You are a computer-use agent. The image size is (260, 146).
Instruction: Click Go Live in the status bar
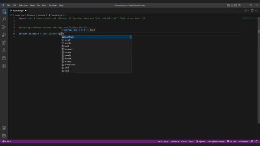pyautogui.click(x=232, y=142)
